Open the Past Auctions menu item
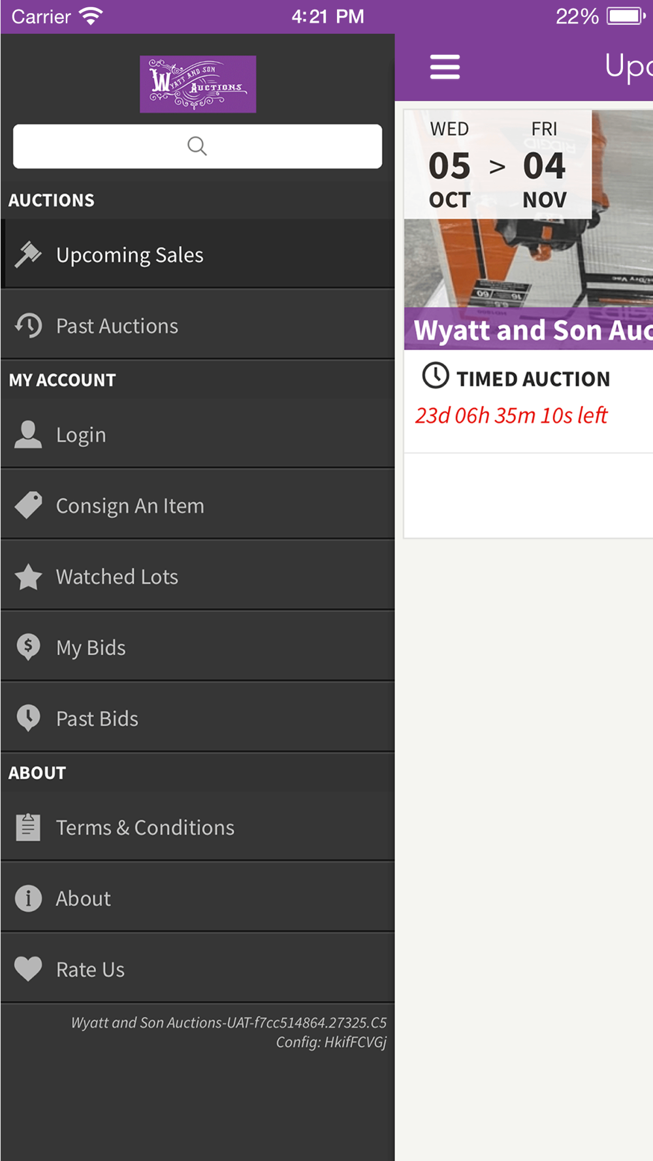Image resolution: width=653 pixels, height=1161 pixels. tap(118, 326)
